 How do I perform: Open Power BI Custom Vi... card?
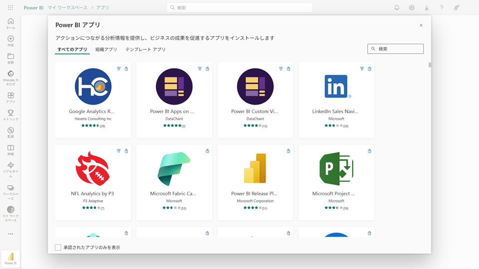(255, 100)
